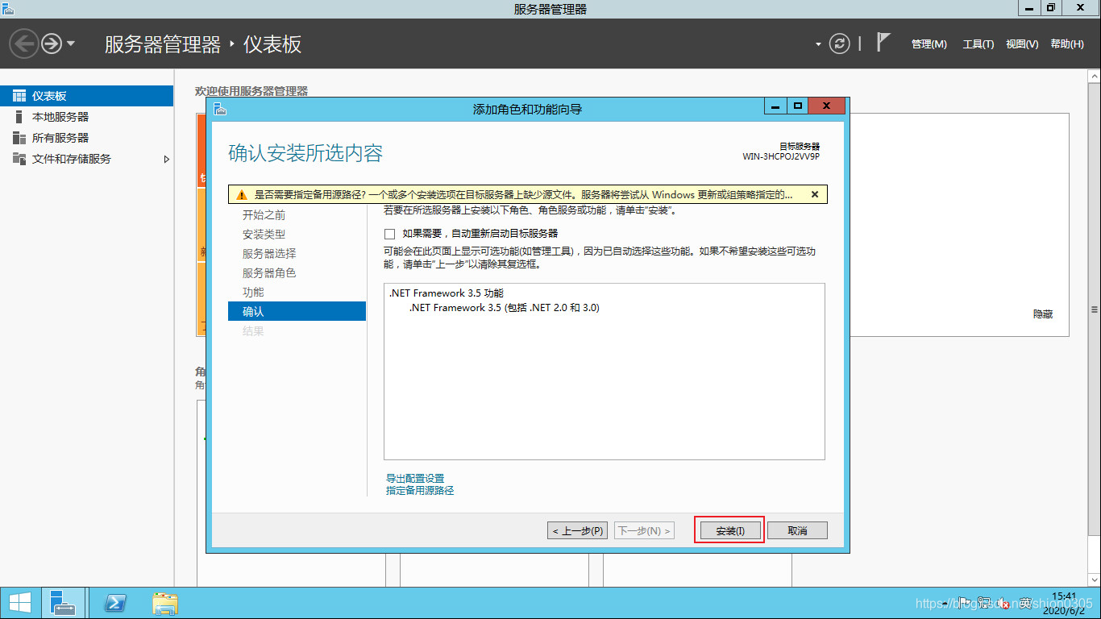
Task: Click the 所有服务器 icon in sidebar
Action: tap(19, 138)
